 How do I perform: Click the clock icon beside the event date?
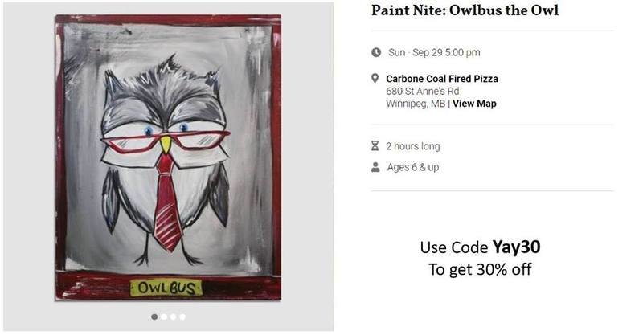pos(376,52)
